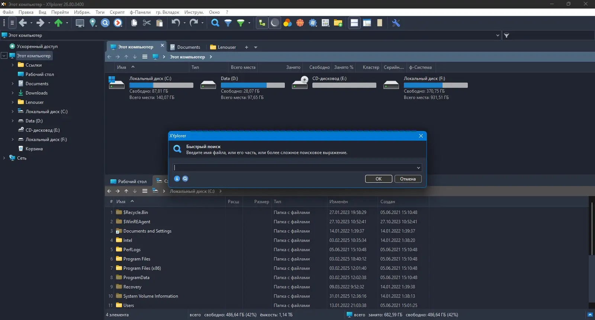Image resolution: width=595 pixels, height=320 pixels.
Task: Open Configuration with the wrench and screwdriver icon
Action: pos(396,23)
